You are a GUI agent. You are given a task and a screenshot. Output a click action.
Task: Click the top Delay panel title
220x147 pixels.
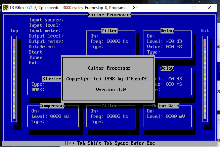click(167, 30)
